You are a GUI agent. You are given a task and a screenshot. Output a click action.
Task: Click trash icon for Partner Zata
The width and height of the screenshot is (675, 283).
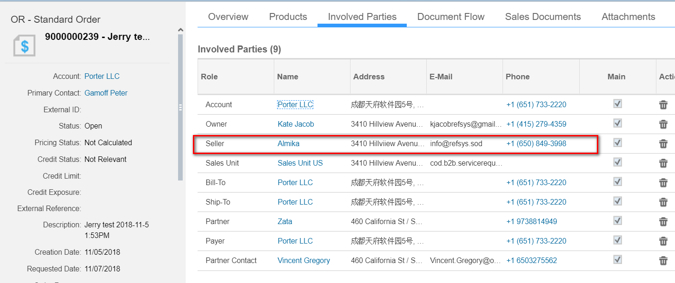pyautogui.click(x=663, y=222)
